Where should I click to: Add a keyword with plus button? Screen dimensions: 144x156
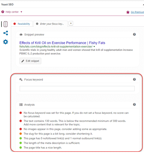point(71,23)
